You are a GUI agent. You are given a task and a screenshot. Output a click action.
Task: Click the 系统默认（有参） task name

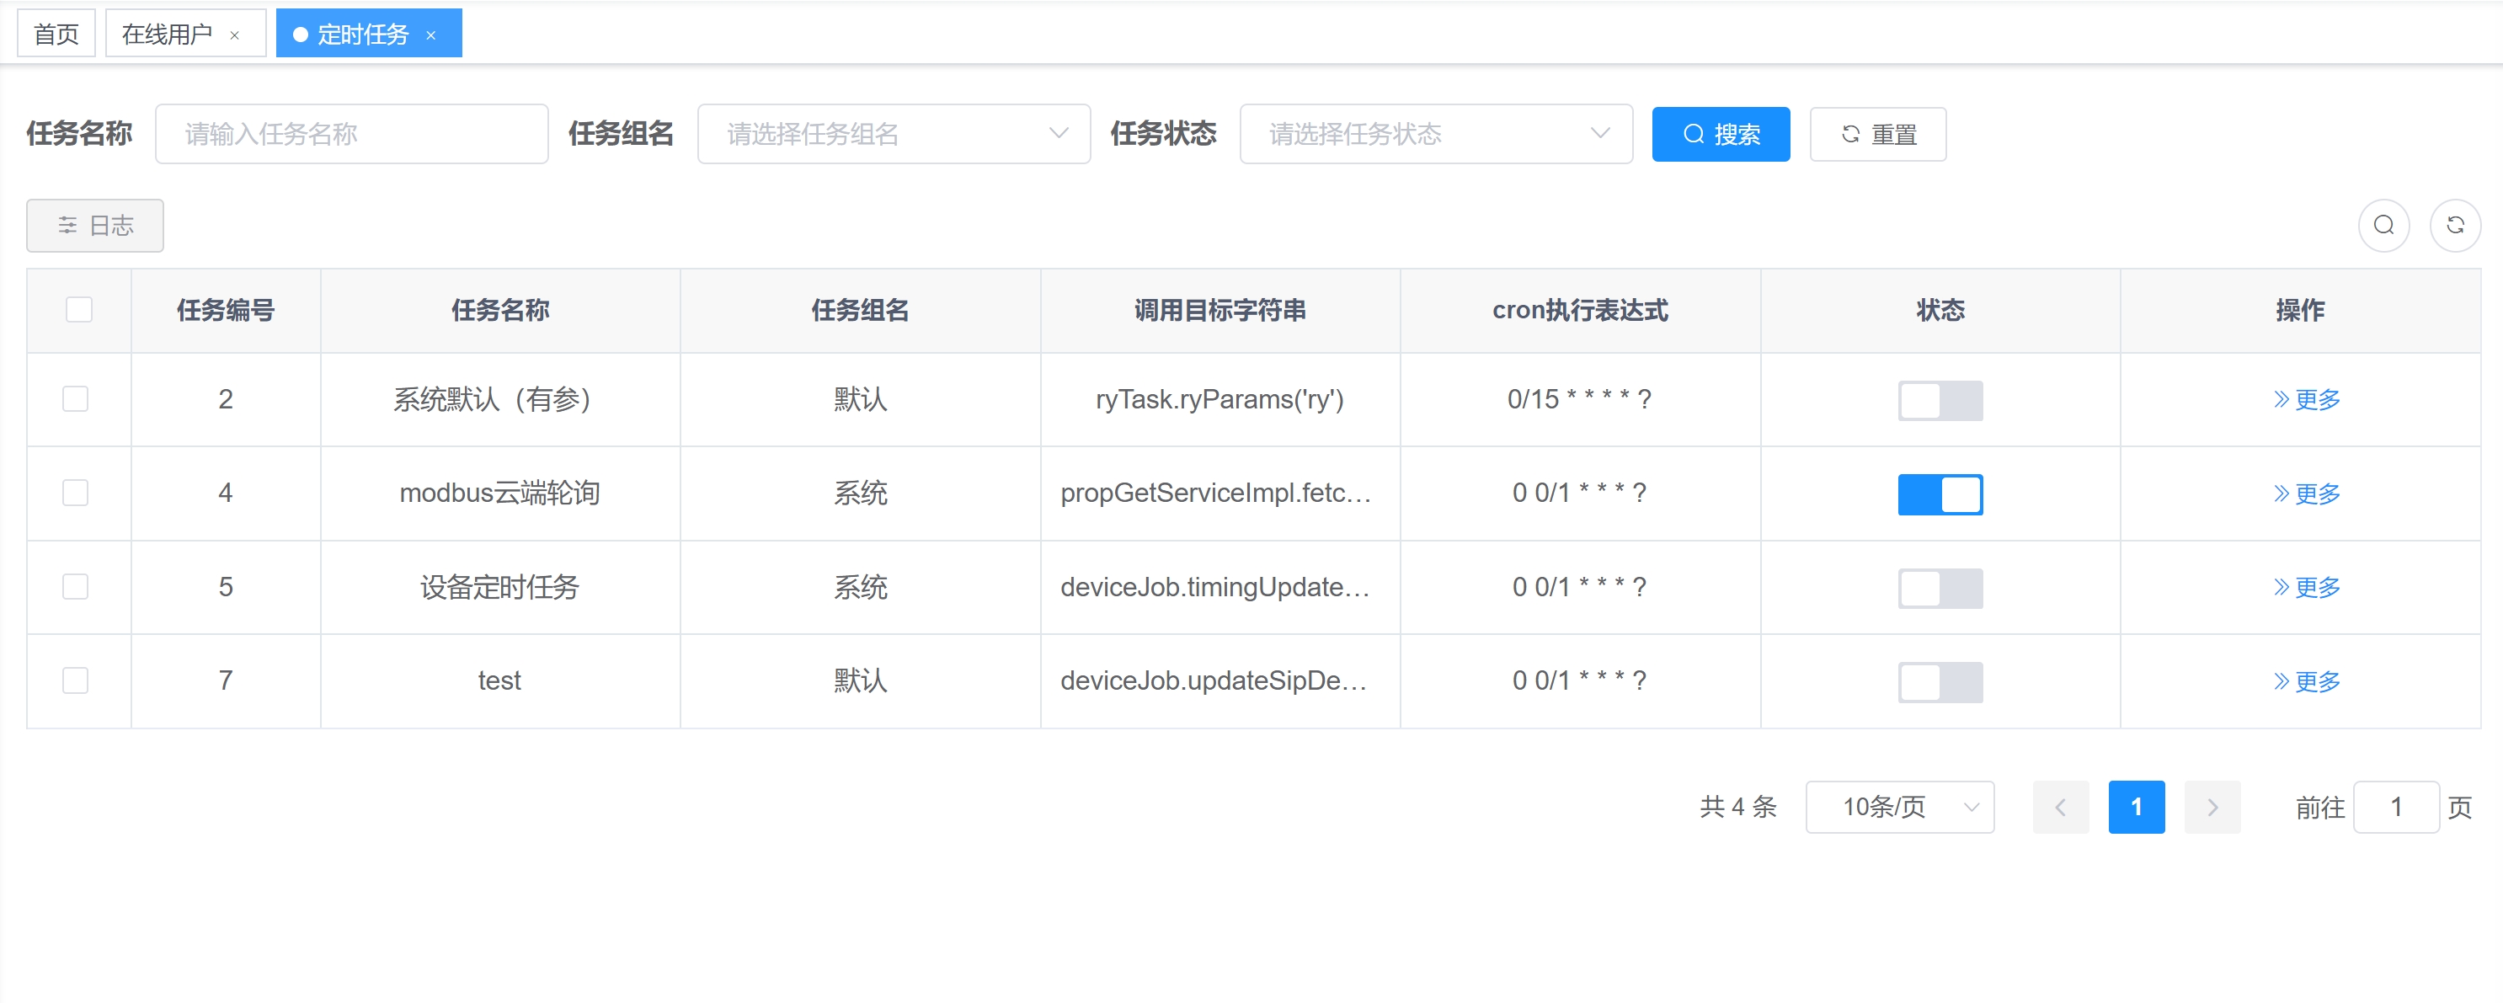(499, 399)
